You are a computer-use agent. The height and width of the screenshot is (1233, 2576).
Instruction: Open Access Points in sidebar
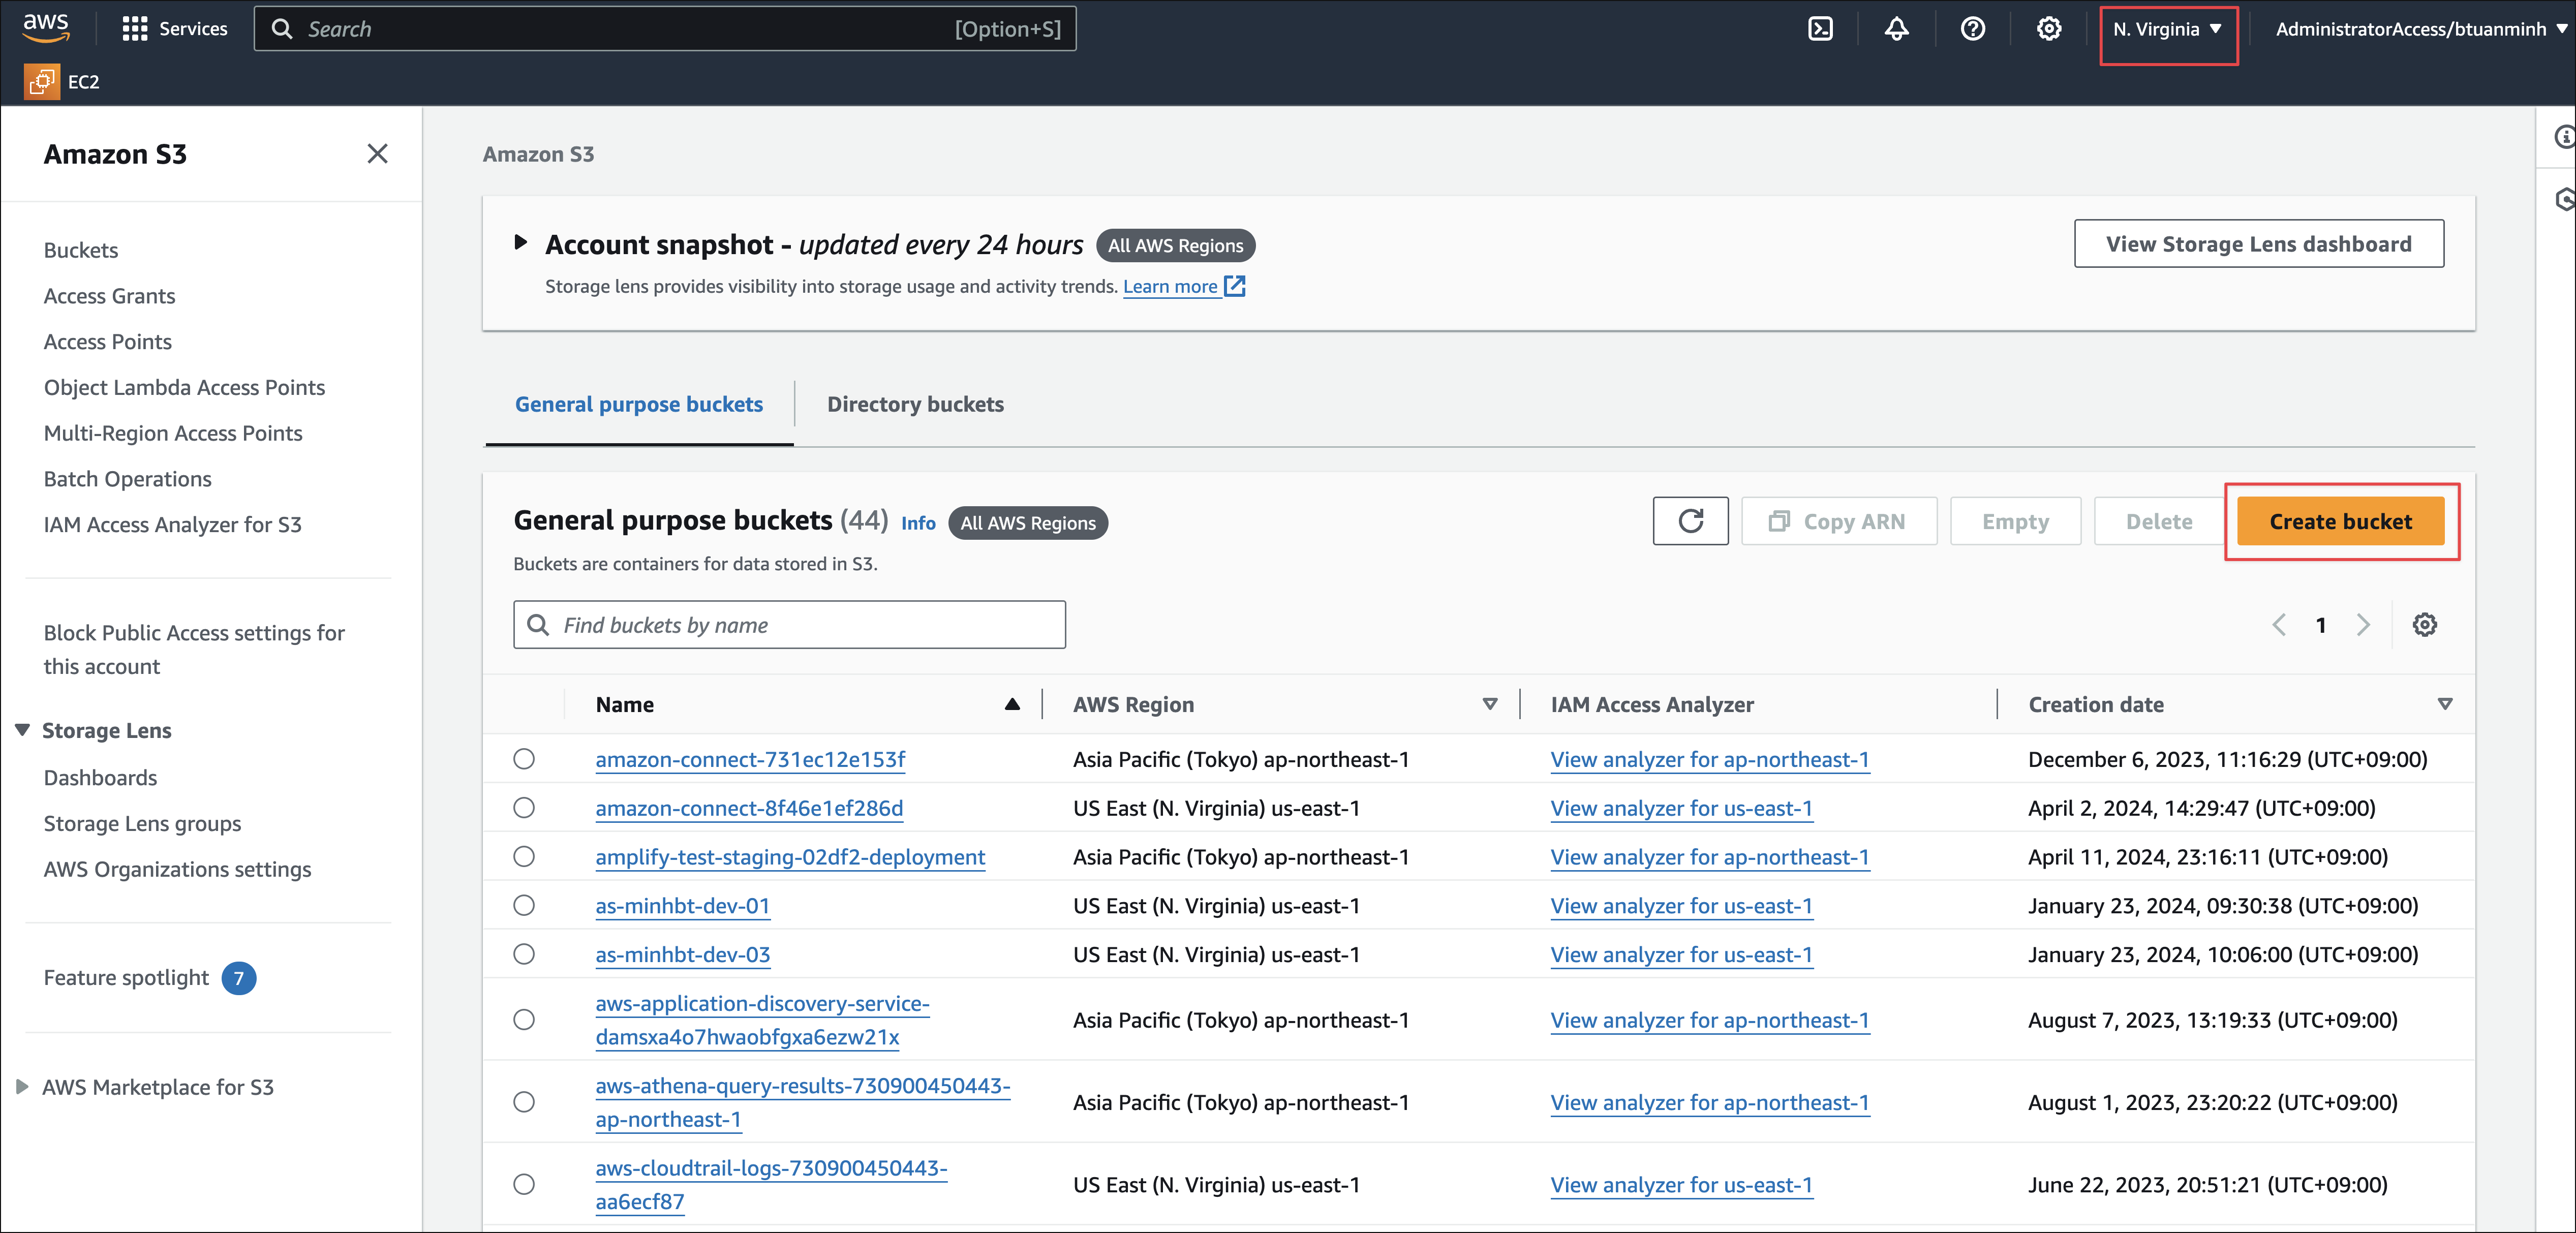coord(108,342)
